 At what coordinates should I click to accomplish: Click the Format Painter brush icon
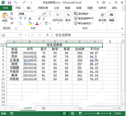11,23
